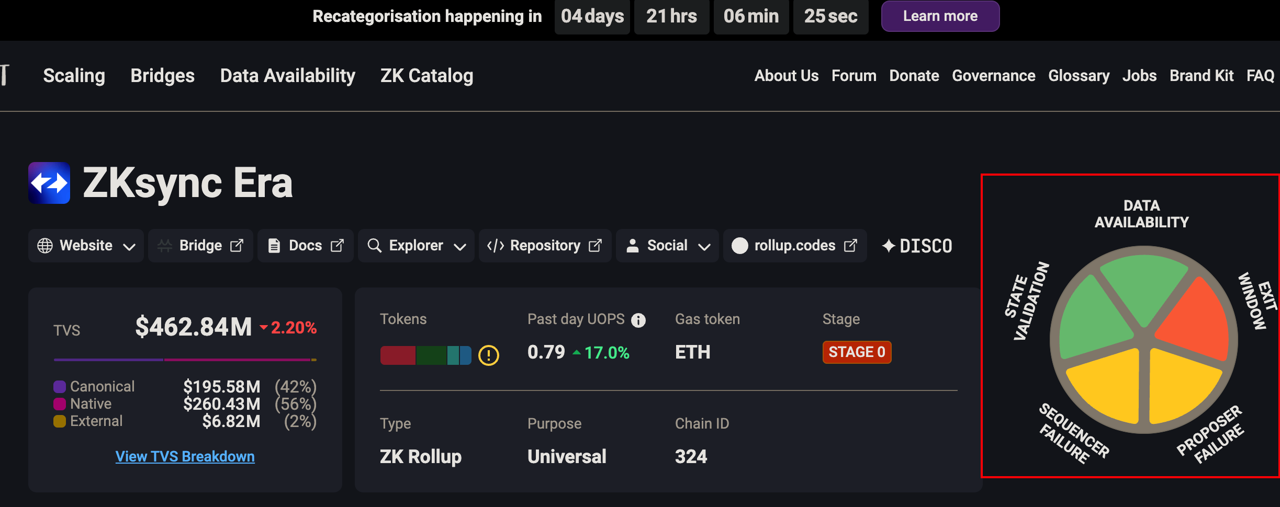
Task: Click the '04 days' countdown box
Action: (x=592, y=17)
